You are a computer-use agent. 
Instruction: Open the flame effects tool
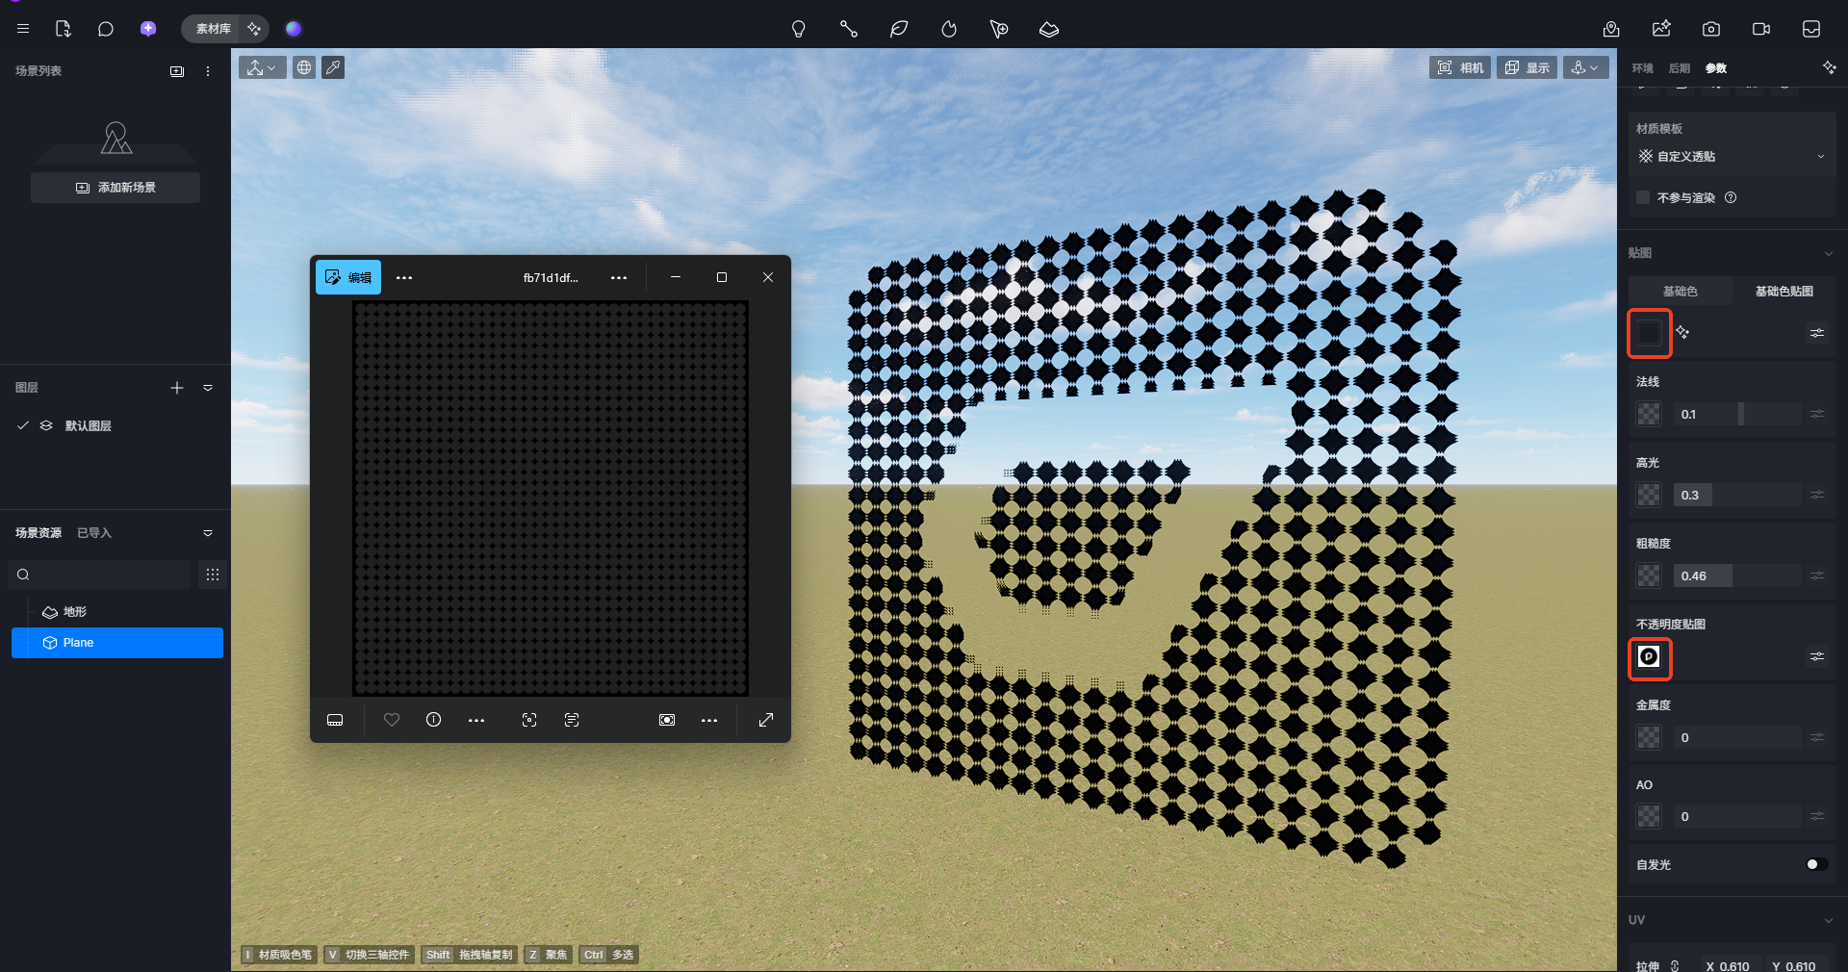(x=949, y=29)
